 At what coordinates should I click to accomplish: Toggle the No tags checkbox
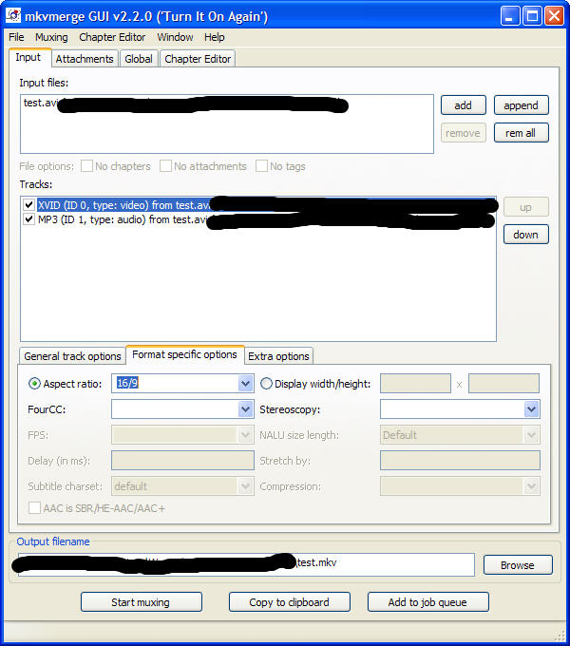261,166
